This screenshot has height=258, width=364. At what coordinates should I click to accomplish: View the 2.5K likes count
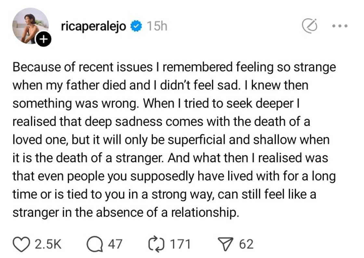pos(48,244)
